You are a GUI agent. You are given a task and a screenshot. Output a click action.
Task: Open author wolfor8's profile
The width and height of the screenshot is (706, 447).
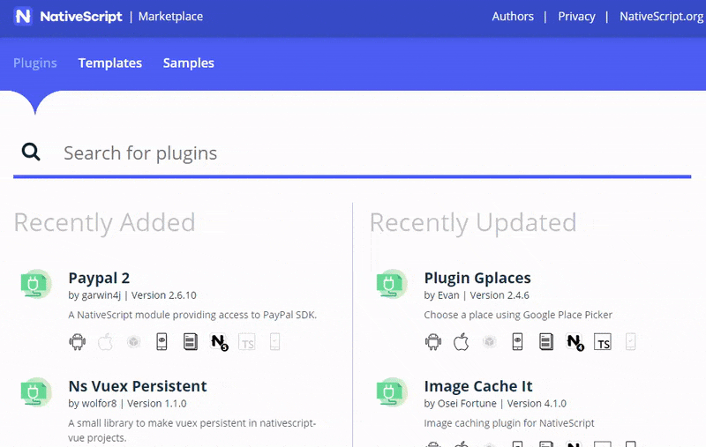[99, 404]
